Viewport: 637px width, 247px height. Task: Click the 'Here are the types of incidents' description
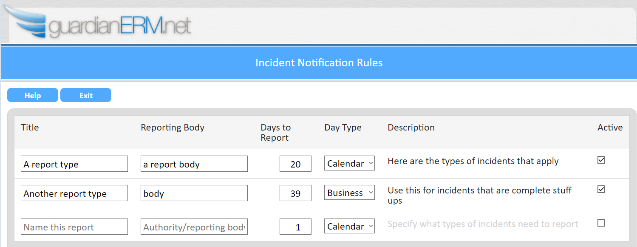coord(473,161)
